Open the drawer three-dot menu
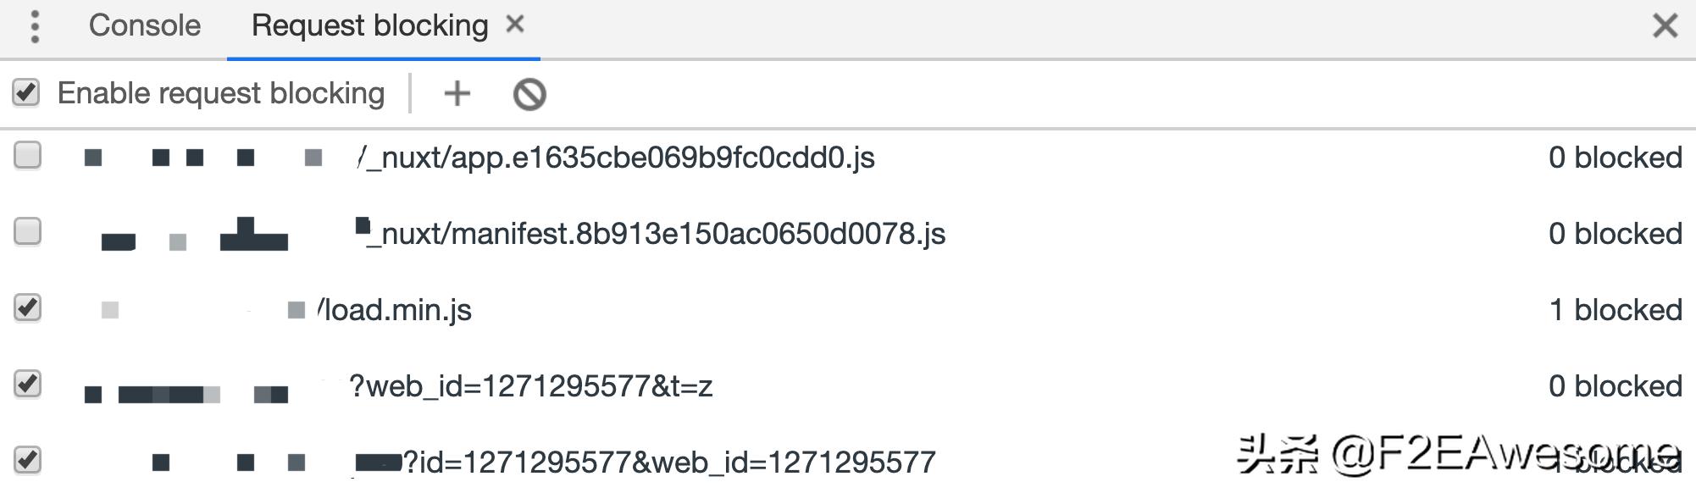This screenshot has height=493, width=1696. (35, 26)
